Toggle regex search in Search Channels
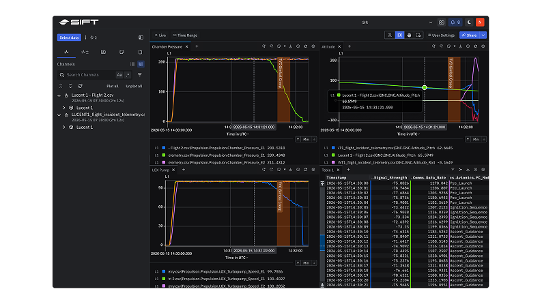This screenshot has width=542, height=304. (x=128, y=75)
